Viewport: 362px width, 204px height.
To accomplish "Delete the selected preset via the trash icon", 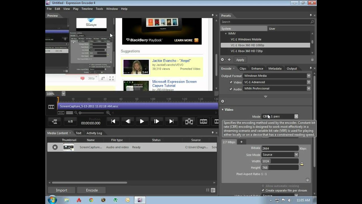I will (312, 60).
